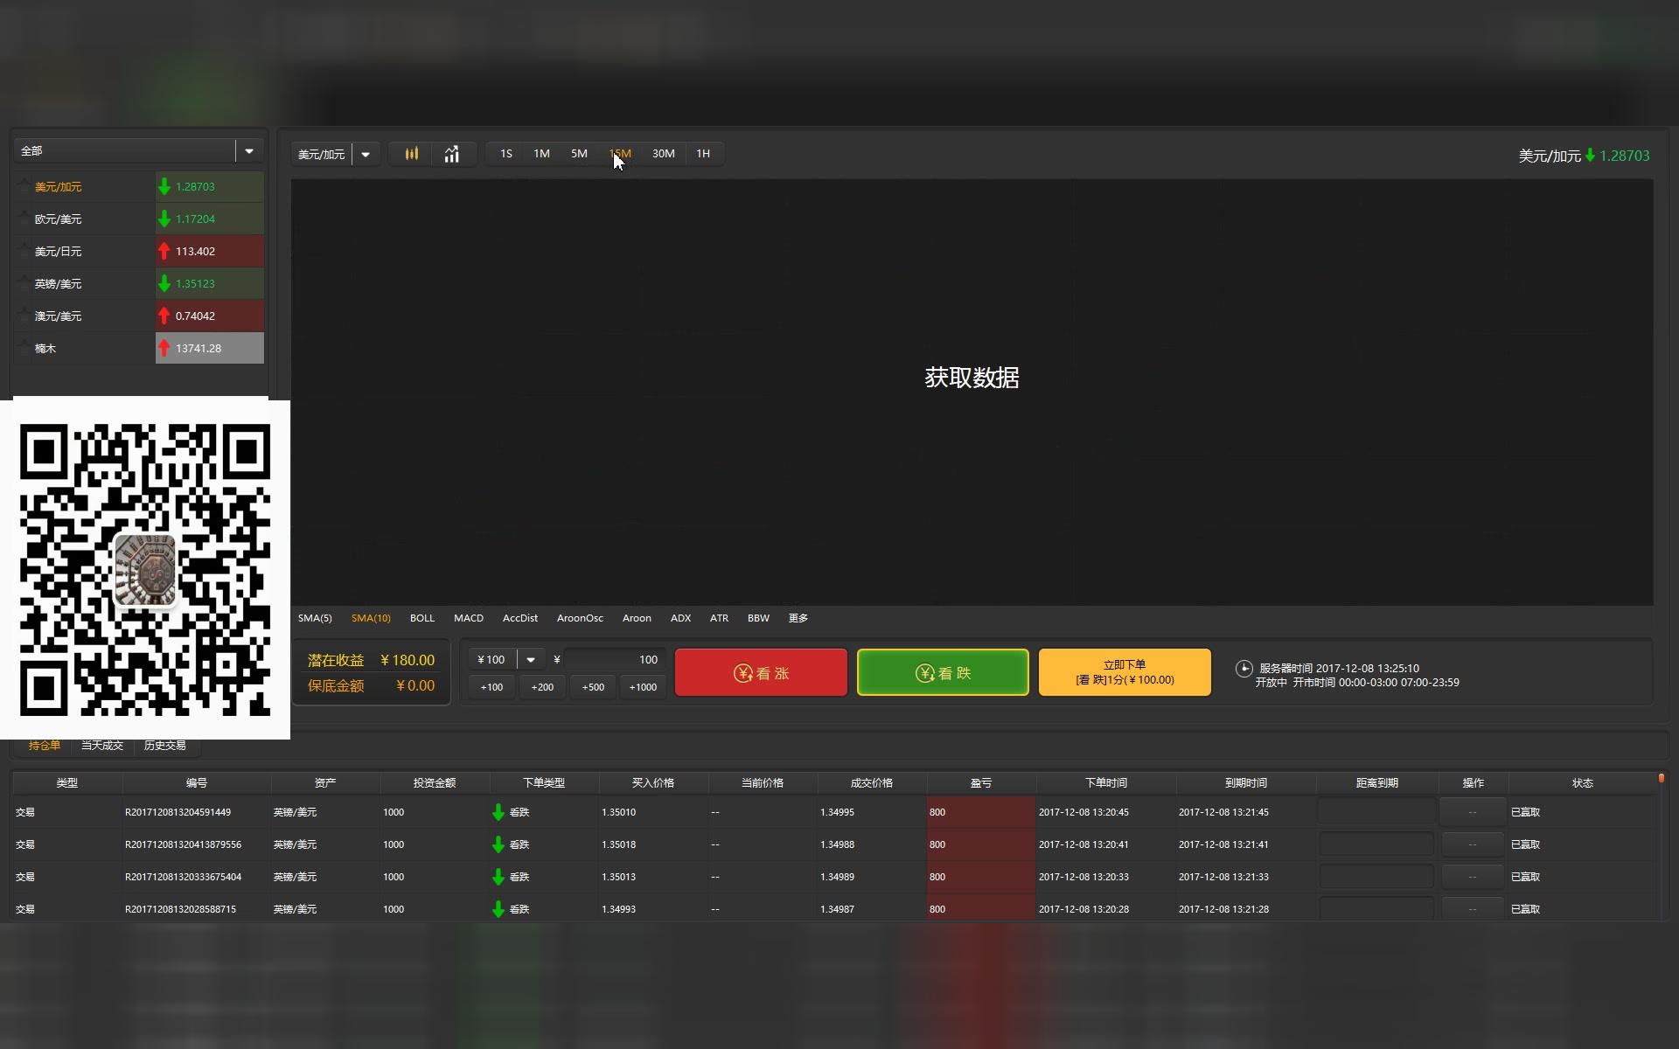The width and height of the screenshot is (1679, 1049).
Task: Toggle the MACD indicator
Action: [469, 618]
